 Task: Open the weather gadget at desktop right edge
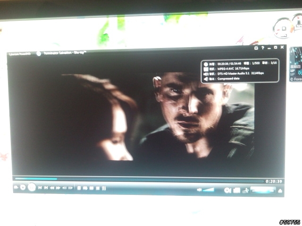click(296, 65)
